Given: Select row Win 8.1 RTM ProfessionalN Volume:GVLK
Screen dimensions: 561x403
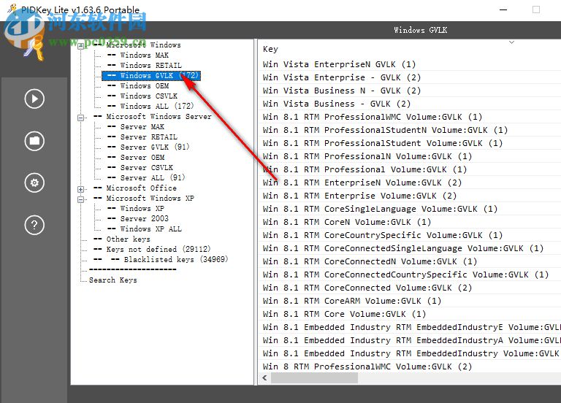Looking at the screenshot, I should click(409, 156).
